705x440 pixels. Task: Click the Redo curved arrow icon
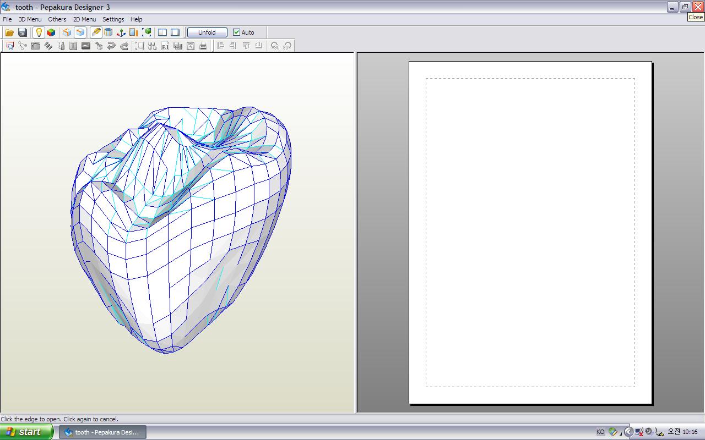coord(124,46)
